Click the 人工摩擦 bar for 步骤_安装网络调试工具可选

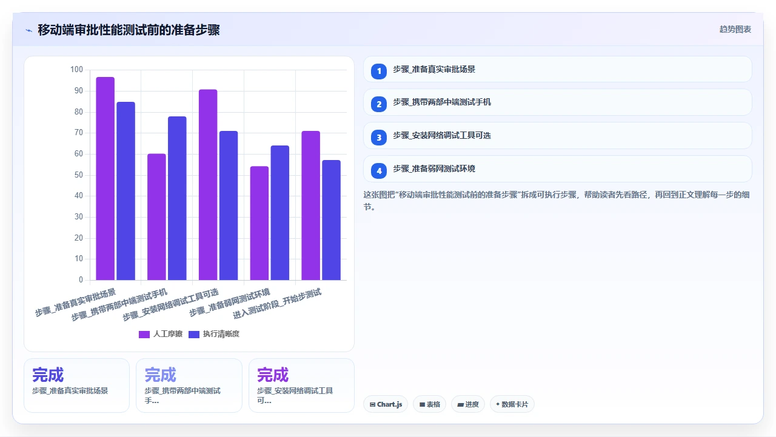tap(208, 185)
